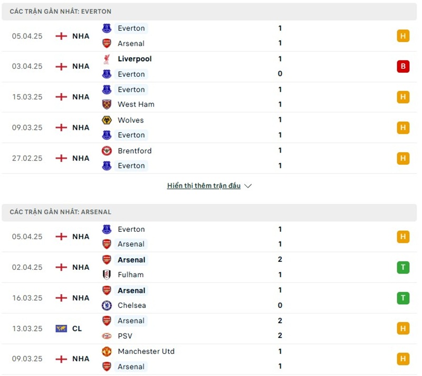Image resolution: width=422 pixels, height=376 pixels.
Task: Click the West Ham club crest icon
Action: coord(107,105)
